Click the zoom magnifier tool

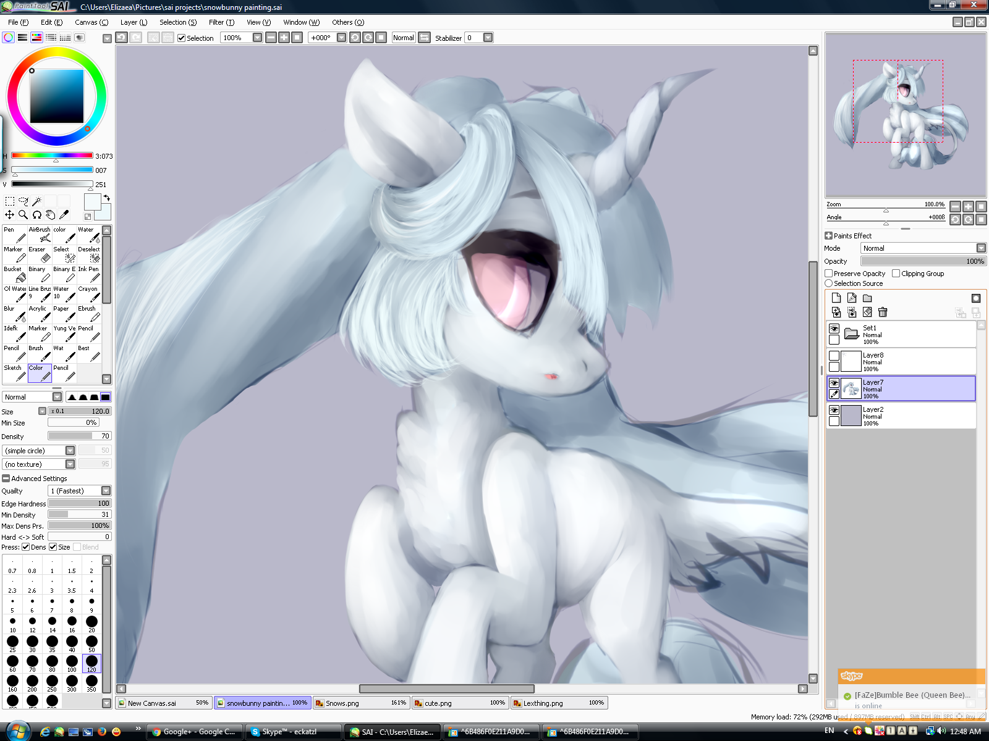23,215
